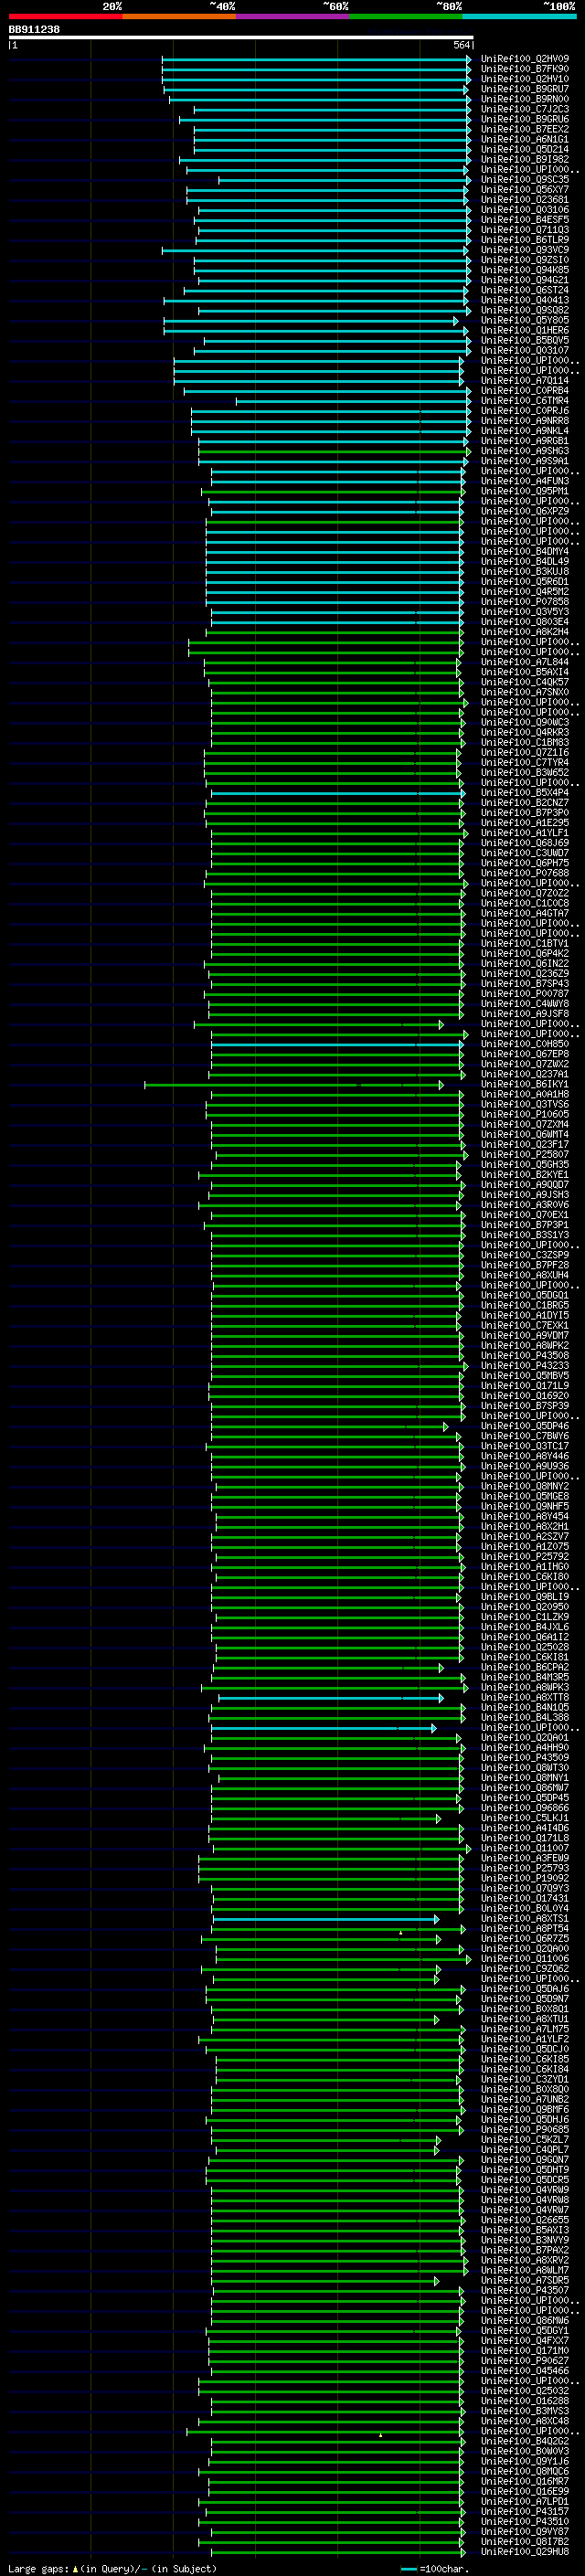Click UniRef100_A9SHG3 label

click(x=524, y=451)
